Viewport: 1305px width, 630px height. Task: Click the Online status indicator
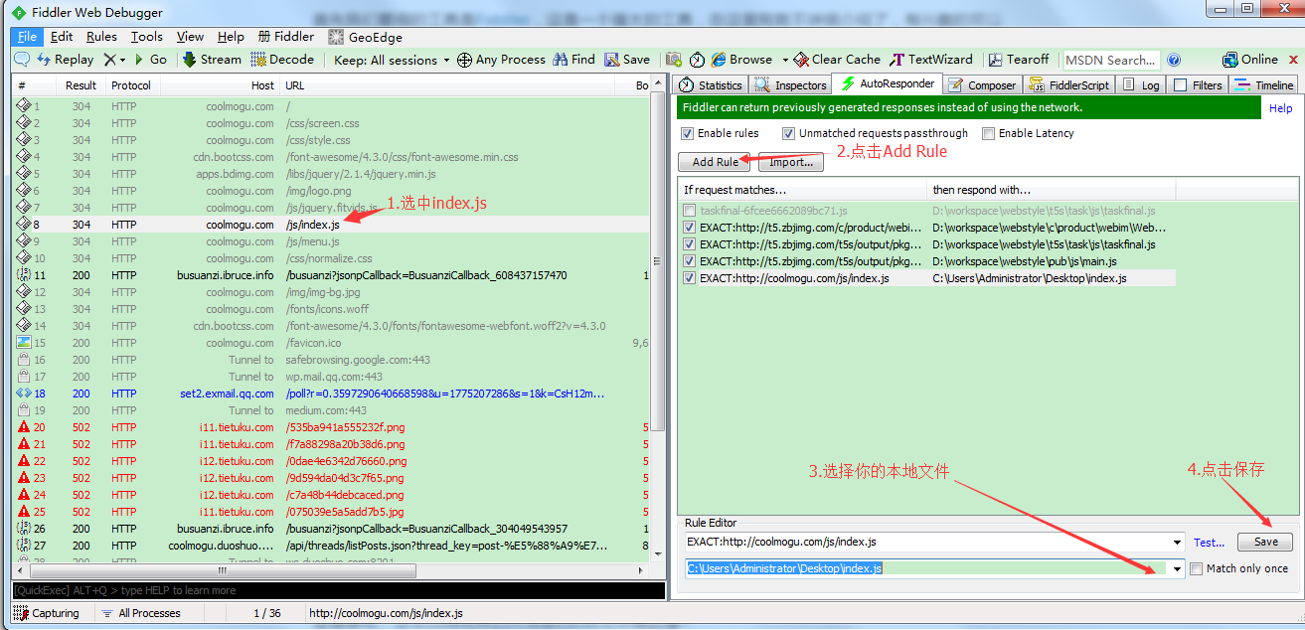pyautogui.click(x=1249, y=60)
